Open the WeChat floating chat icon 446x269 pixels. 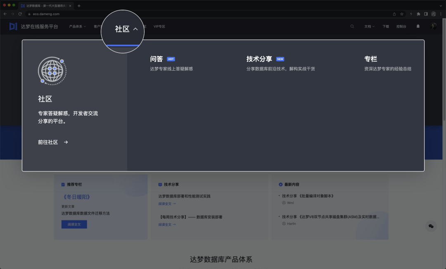(x=431, y=226)
